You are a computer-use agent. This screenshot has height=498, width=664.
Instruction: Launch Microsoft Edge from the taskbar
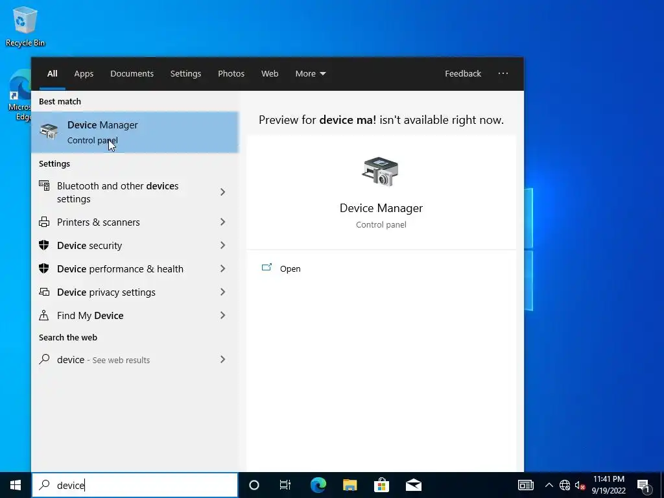(318, 485)
